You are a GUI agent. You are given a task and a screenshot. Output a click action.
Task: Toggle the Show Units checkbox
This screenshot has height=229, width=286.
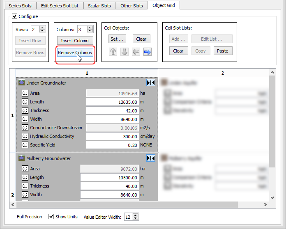click(51, 216)
